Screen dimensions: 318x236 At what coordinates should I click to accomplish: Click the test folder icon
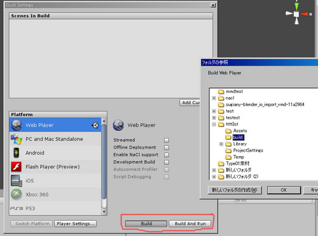pyautogui.click(x=221, y=111)
